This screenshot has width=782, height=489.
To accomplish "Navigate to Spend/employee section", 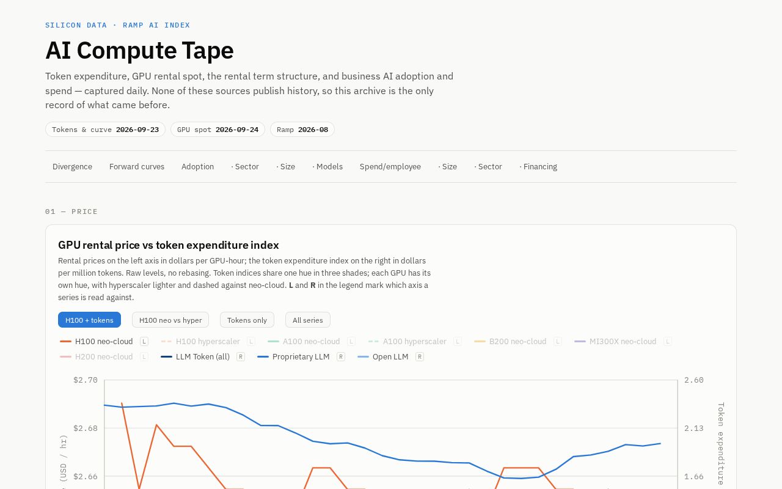I will tap(390, 167).
